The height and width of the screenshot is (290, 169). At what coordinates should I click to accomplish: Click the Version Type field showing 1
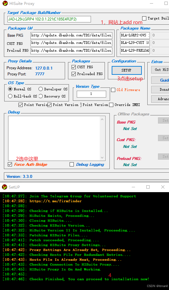(91, 94)
